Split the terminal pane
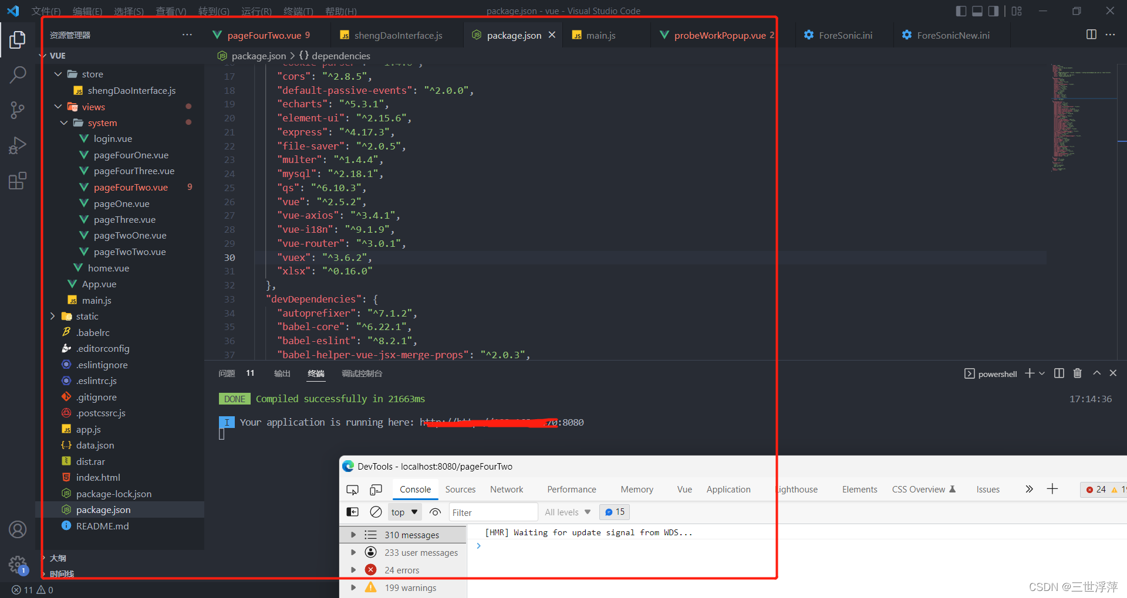 coord(1059,373)
